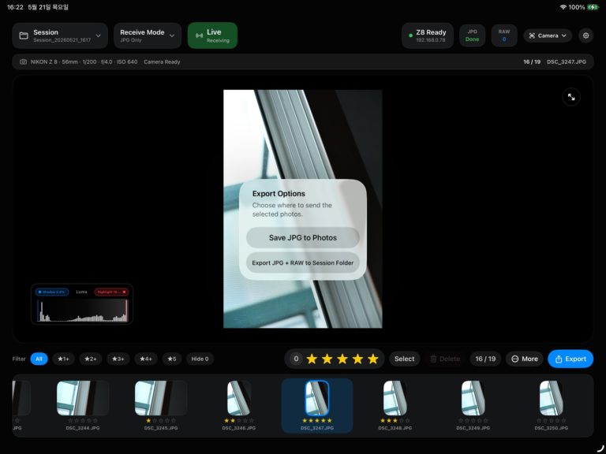Select thumbnail DSC_3248.JPG
The width and height of the screenshot is (606, 454).
(x=395, y=398)
